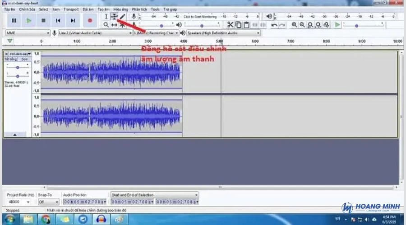Mute the track with Tắt tiếng button

(11, 59)
